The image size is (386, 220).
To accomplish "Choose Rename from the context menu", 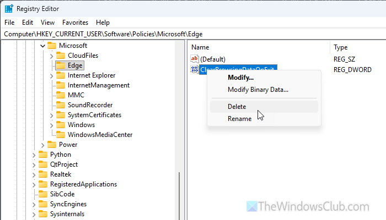I will pos(264,119).
